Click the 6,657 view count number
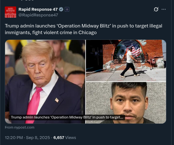 coord(59,138)
